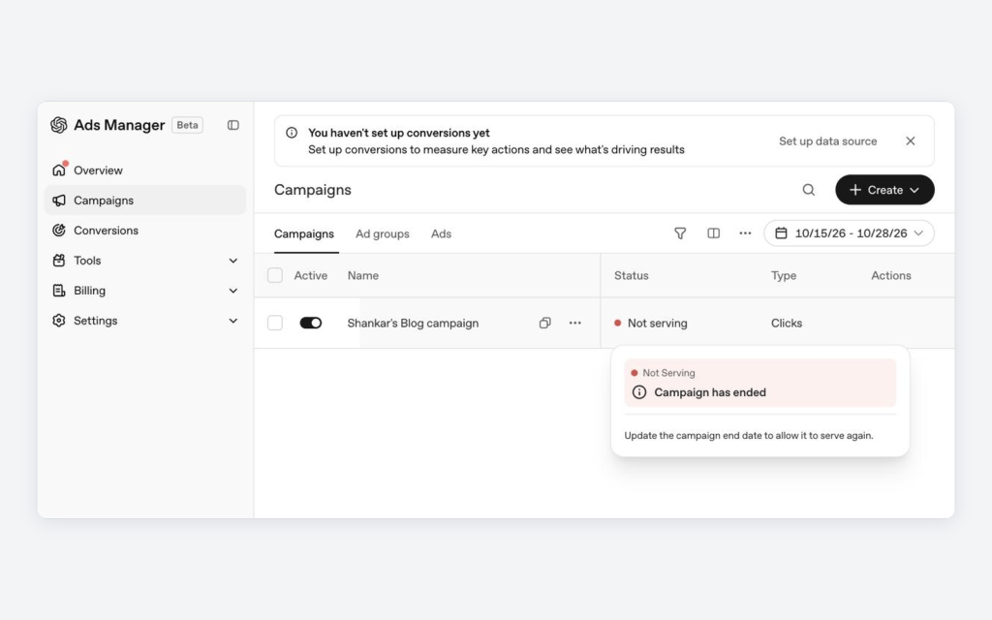Open the Create dropdown button
Viewport: 992px width, 620px height.
coord(884,190)
